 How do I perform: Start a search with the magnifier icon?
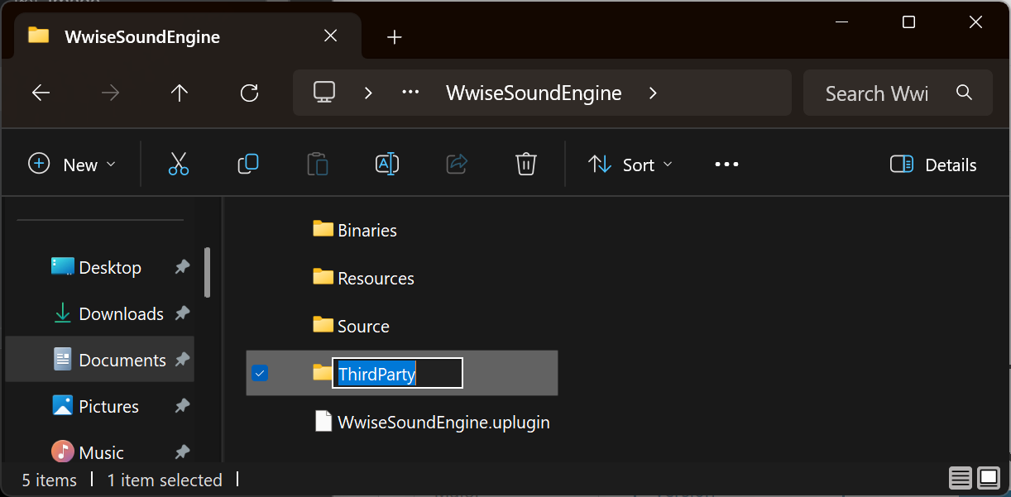pos(964,93)
